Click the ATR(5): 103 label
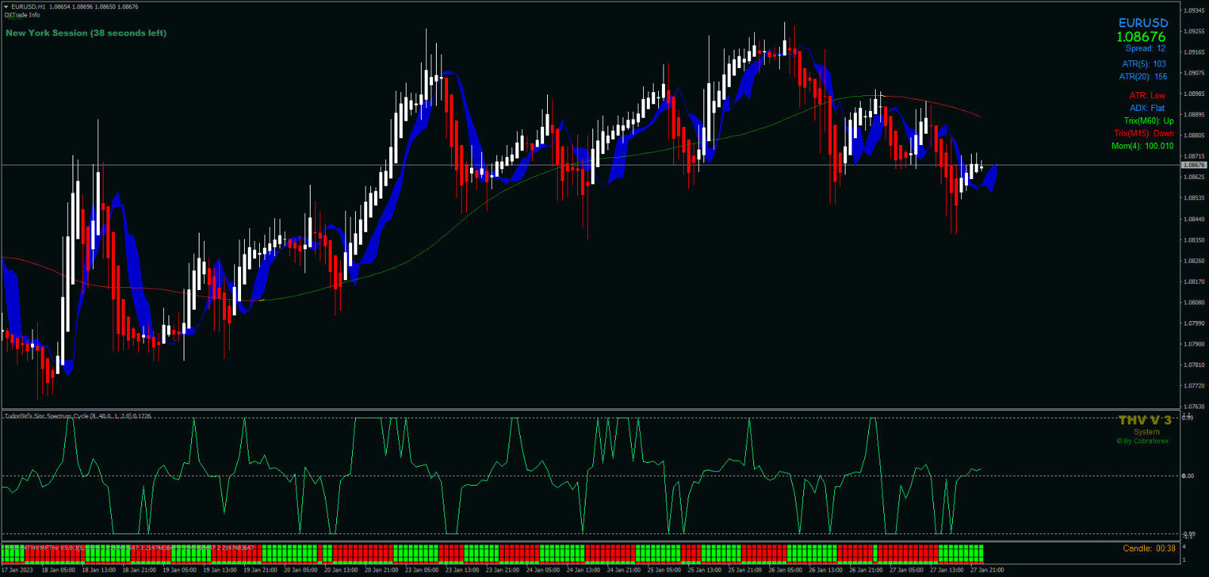 [x=1143, y=64]
